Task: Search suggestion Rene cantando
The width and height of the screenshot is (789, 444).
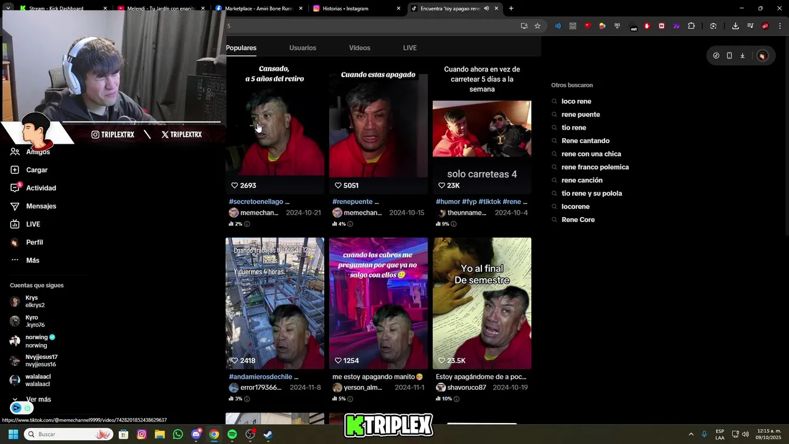Action: point(586,141)
